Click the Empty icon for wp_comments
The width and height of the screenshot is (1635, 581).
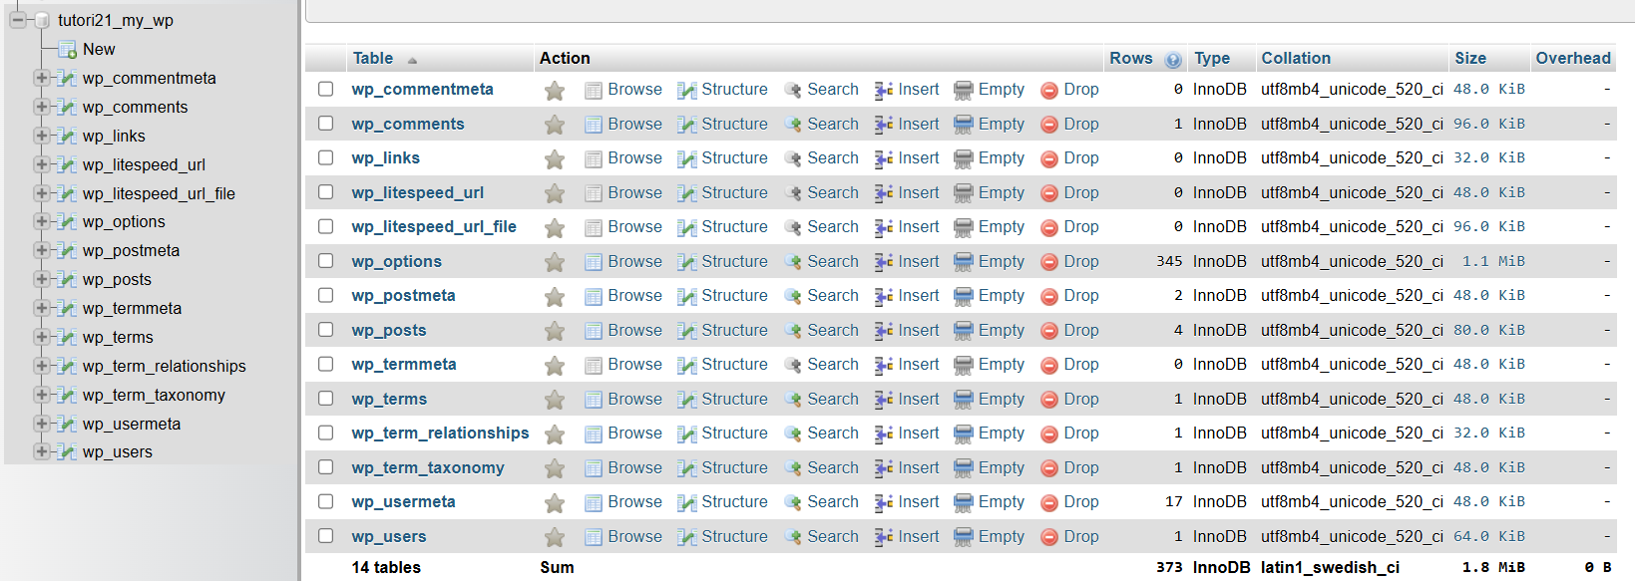[964, 125]
